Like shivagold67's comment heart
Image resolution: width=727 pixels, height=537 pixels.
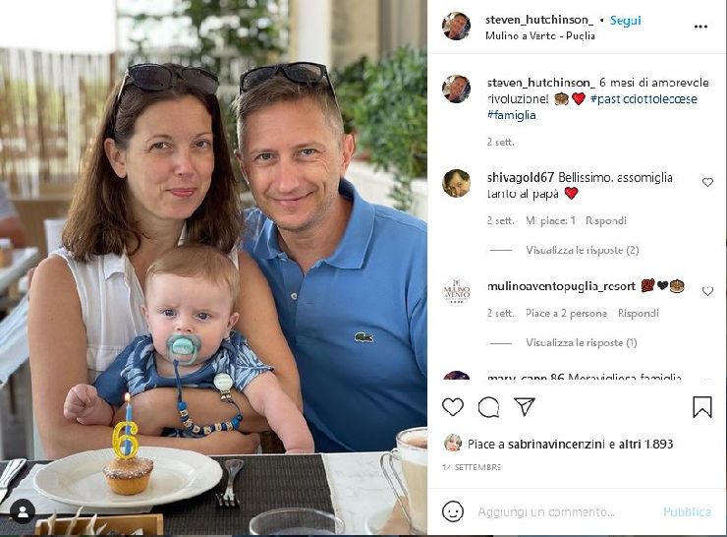tap(707, 182)
